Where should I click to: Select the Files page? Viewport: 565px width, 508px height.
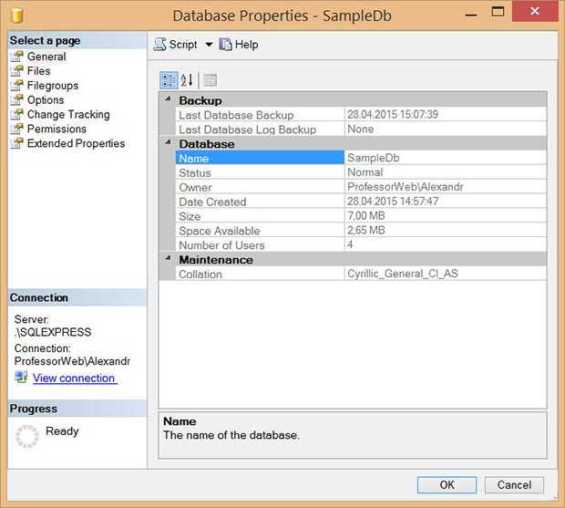(x=38, y=71)
